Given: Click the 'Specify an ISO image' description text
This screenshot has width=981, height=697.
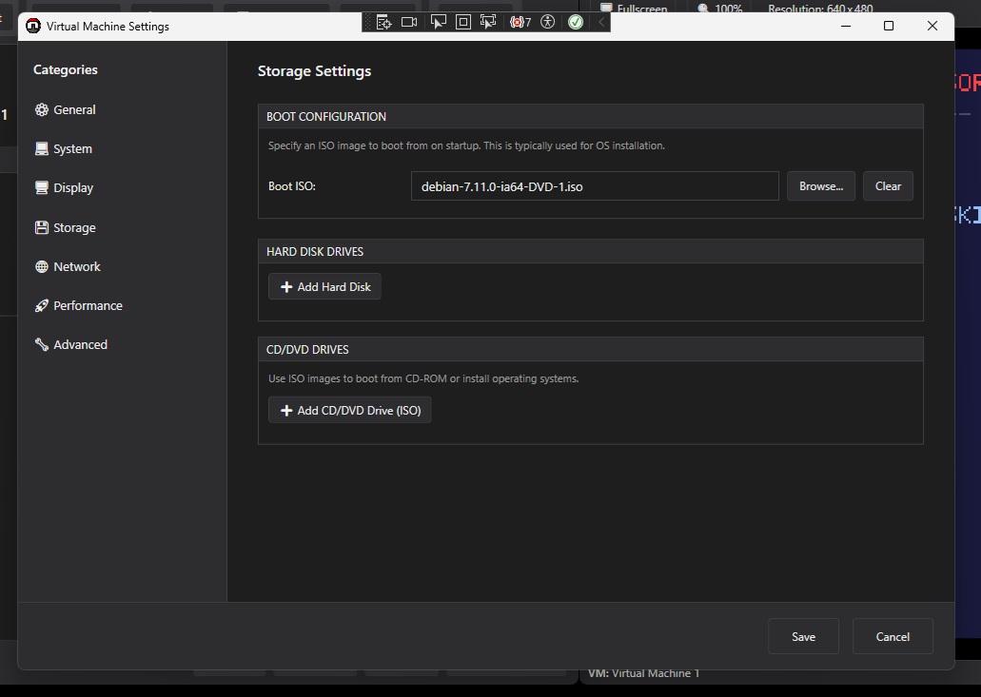Looking at the screenshot, I should tap(466, 145).
